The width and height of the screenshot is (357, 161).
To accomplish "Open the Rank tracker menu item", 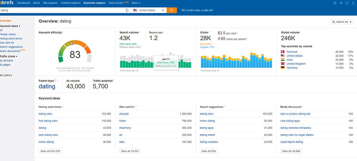I will [117, 3].
